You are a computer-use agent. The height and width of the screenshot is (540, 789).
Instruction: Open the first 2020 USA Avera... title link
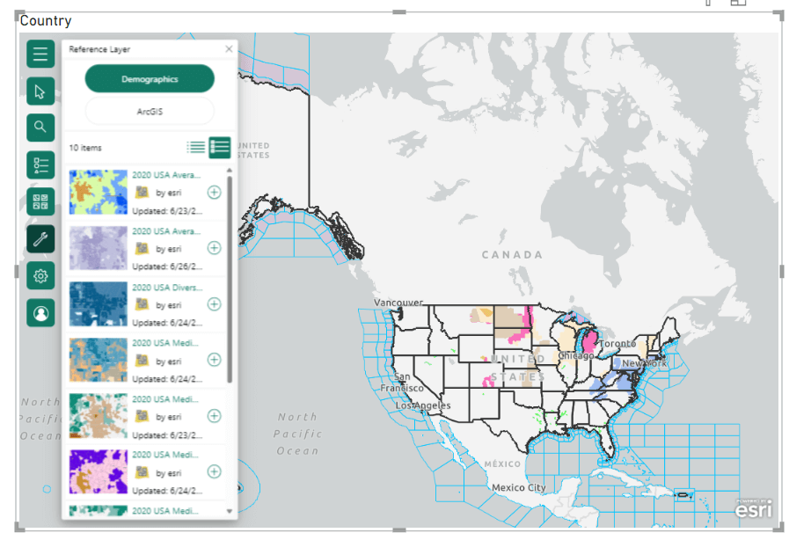click(x=166, y=175)
